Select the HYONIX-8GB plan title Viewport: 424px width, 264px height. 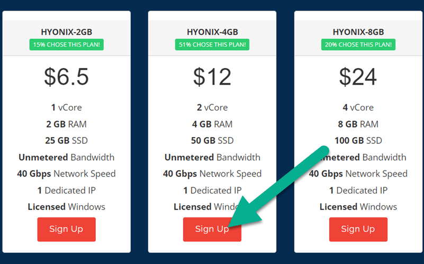(358, 32)
